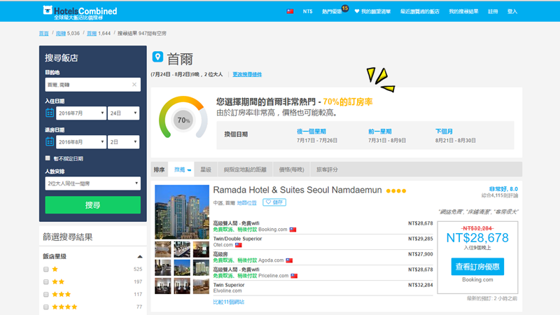Open check-out day dropdown 2日
This screenshot has height=315, width=560.
pyautogui.click(x=124, y=142)
